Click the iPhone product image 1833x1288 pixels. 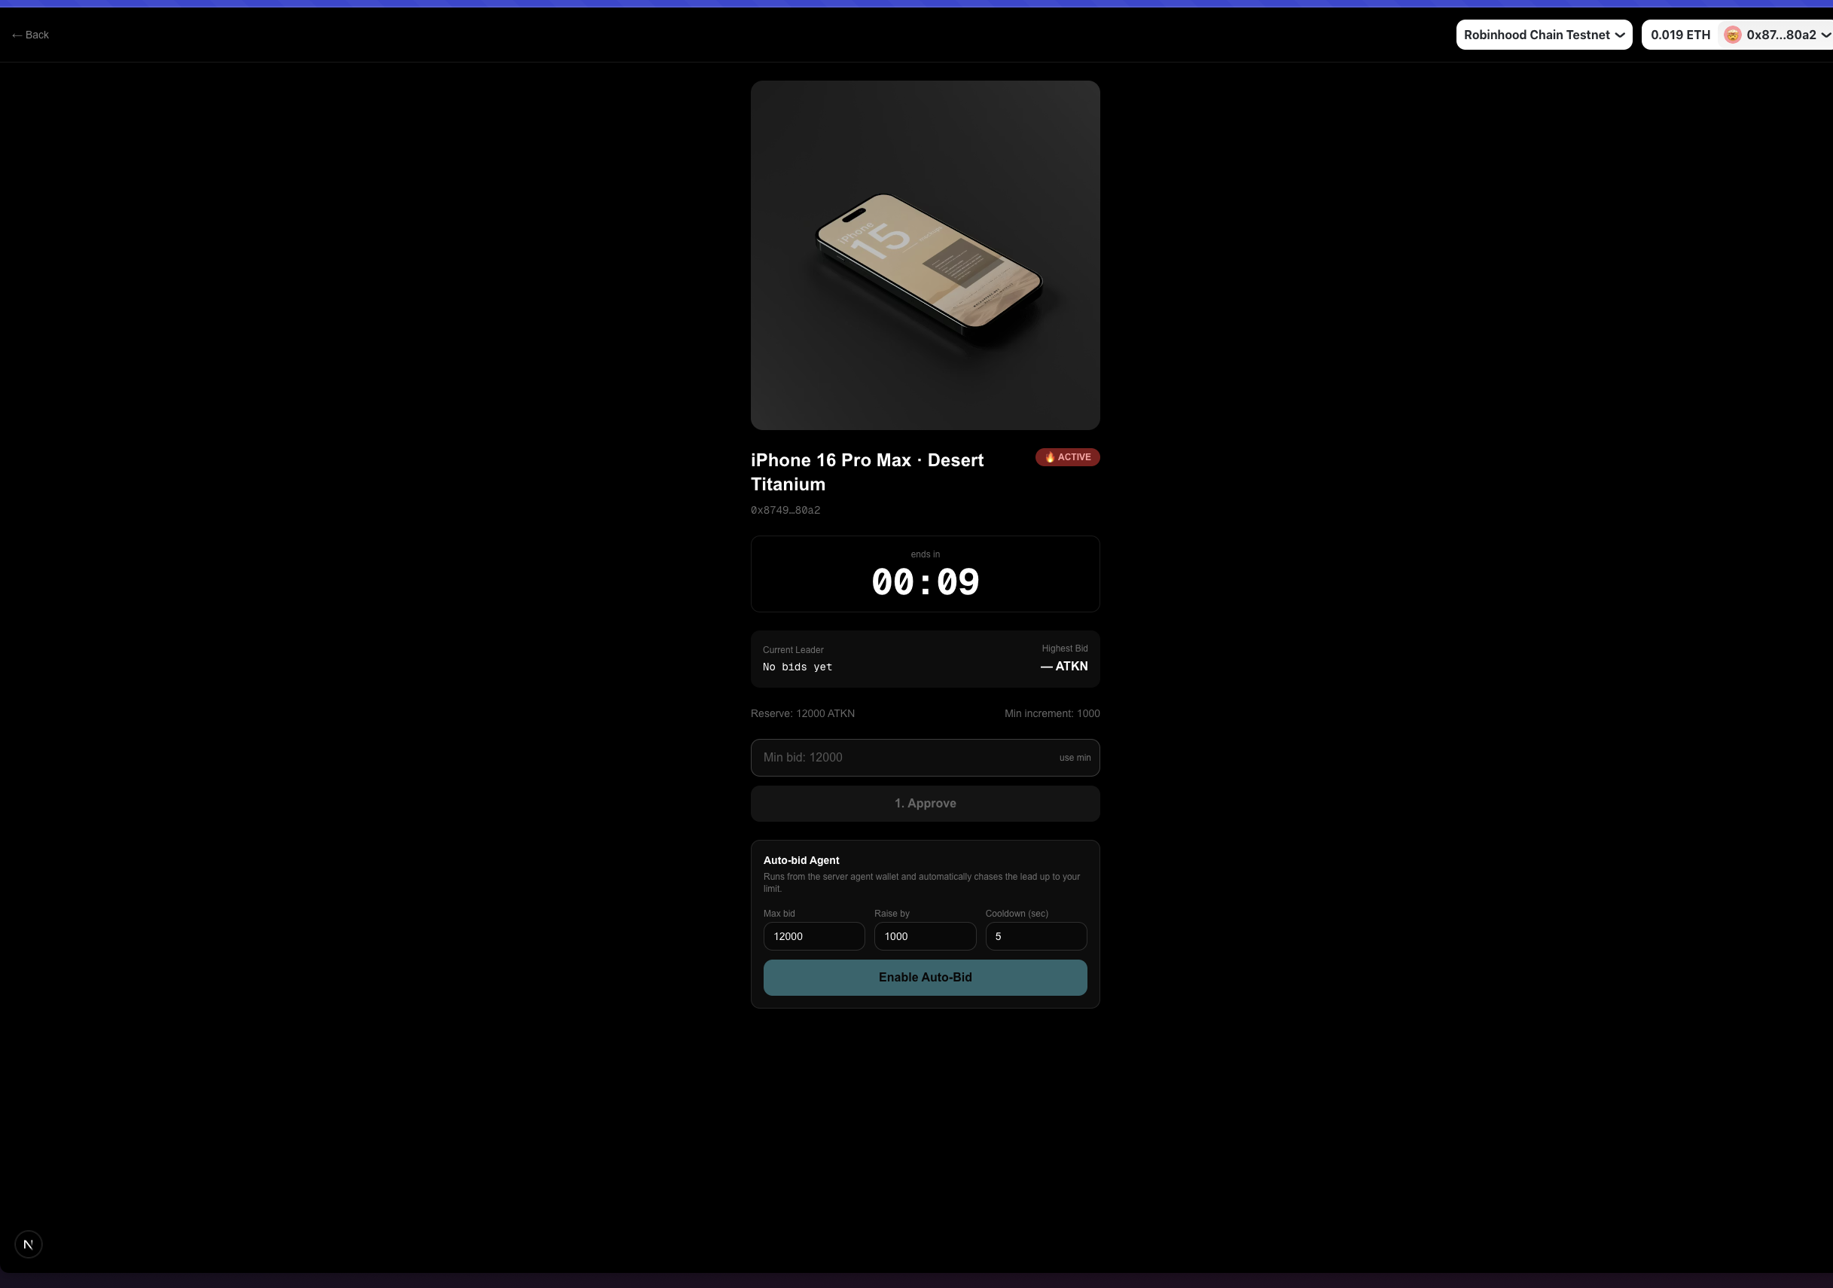coord(925,255)
